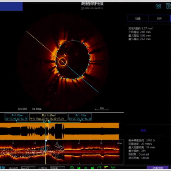Click the purple button at bottom right
Viewport: 171px width, 171px height.
point(158,168)
